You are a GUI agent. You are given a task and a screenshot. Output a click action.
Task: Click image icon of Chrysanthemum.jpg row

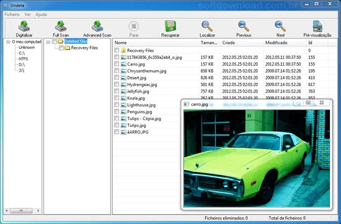pos(123,71)
